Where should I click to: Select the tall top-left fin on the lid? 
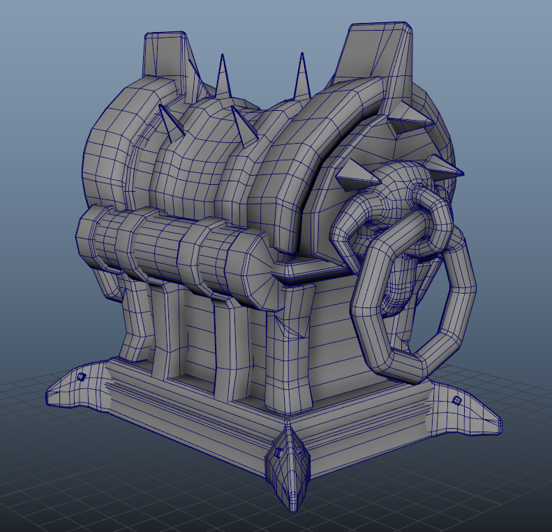pos(171,56)
